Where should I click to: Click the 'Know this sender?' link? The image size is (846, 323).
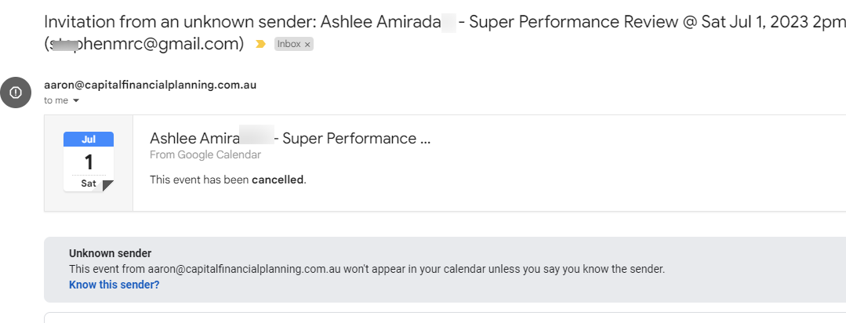click(x=114, y=284)
